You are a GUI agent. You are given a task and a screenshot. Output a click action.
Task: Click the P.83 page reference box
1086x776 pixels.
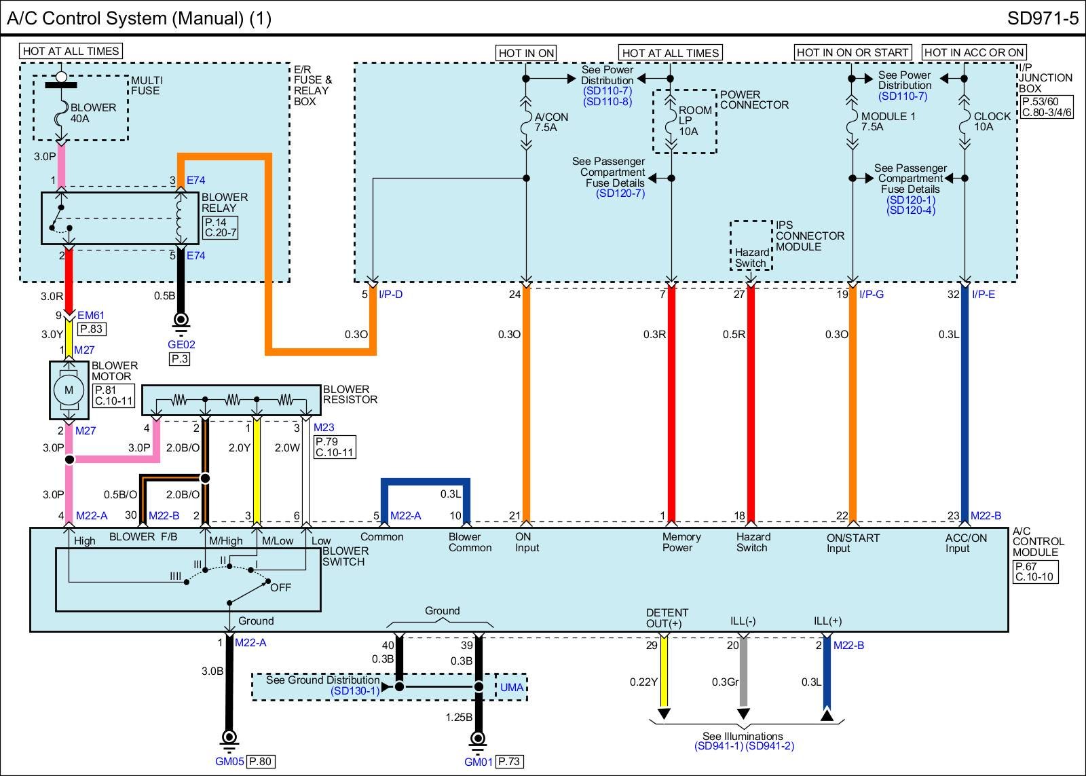coord(92,329)
